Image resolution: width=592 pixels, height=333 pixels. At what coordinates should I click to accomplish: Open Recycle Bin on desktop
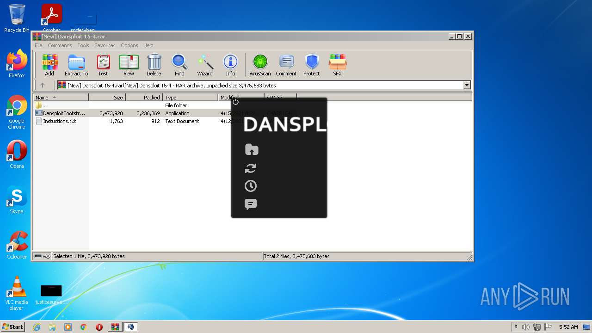tap(17, 18)
